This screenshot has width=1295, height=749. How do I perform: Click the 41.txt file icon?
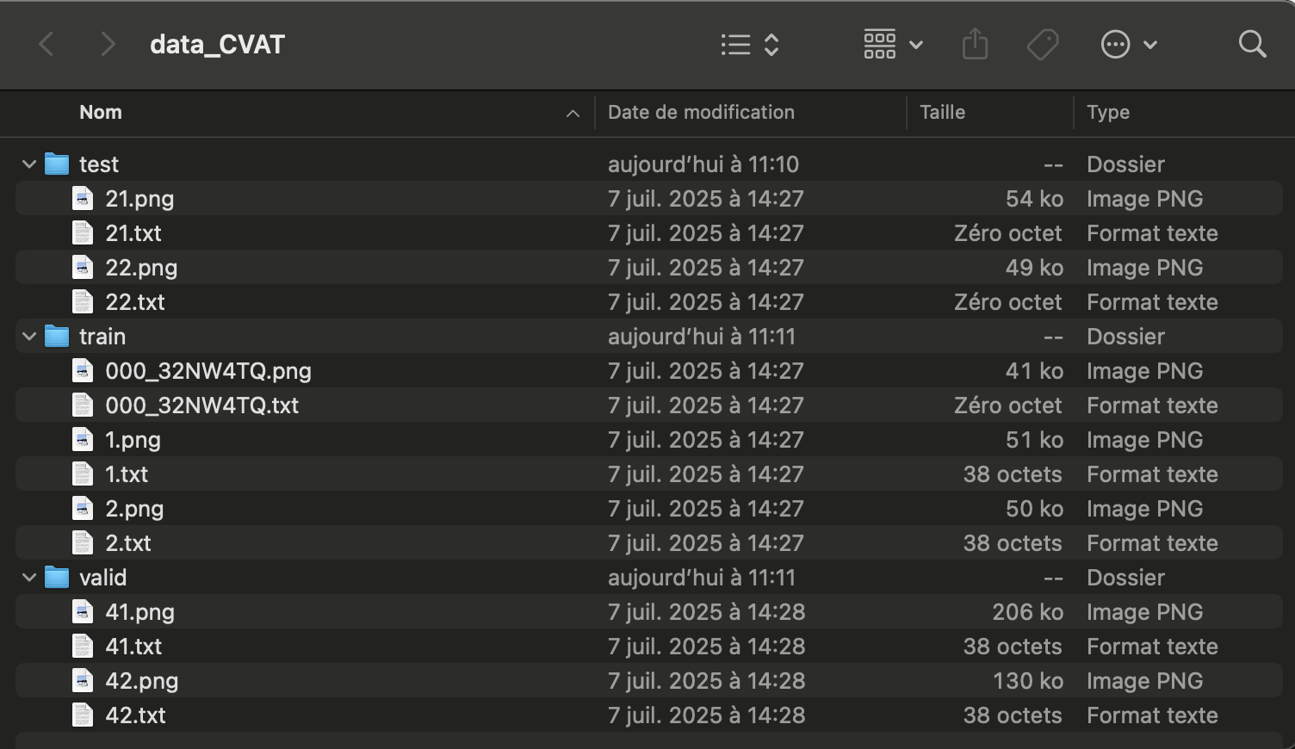(83, 646)
